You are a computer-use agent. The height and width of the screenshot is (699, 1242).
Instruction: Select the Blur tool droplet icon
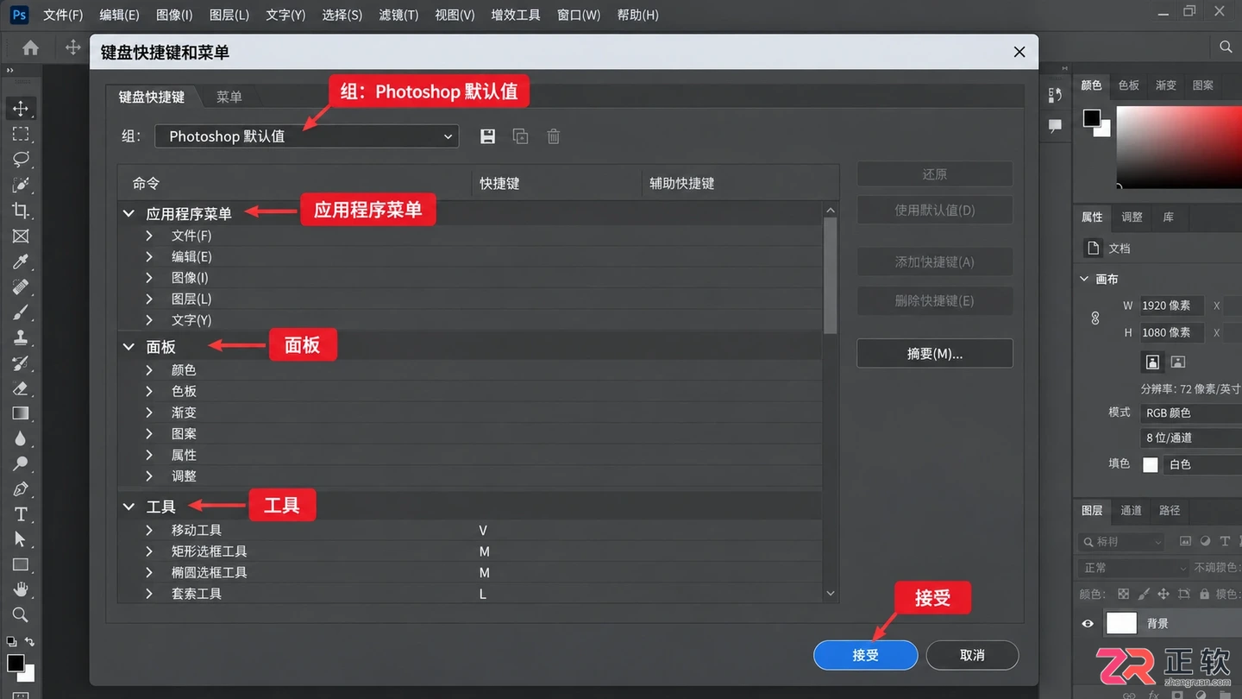pyautogui.click(x=21, y=438)
